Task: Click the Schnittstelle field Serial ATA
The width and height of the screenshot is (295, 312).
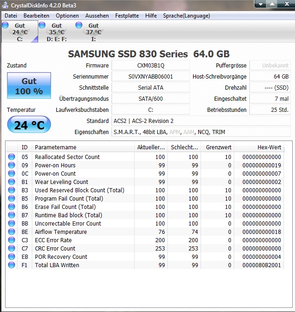Action: [151, 87]
